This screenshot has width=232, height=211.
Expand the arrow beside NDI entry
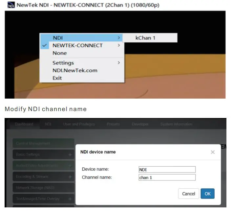point(119,38)
